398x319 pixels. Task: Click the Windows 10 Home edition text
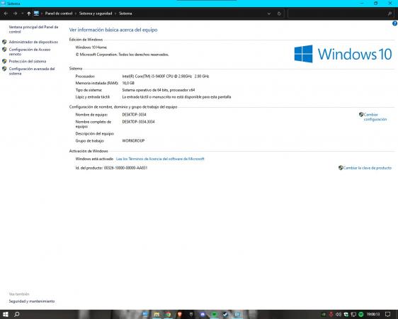(x=91, y=47)
